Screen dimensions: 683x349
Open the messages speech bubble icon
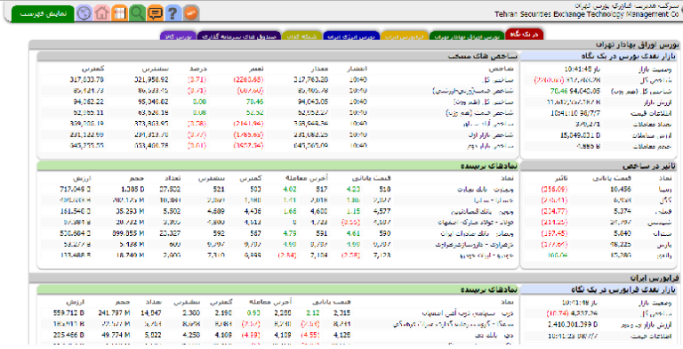155,13
